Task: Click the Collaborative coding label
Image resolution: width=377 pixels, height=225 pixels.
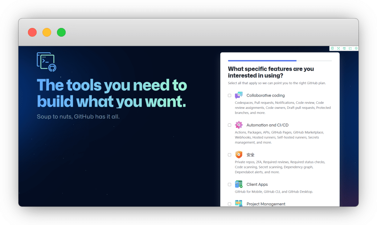Action: 265,95
